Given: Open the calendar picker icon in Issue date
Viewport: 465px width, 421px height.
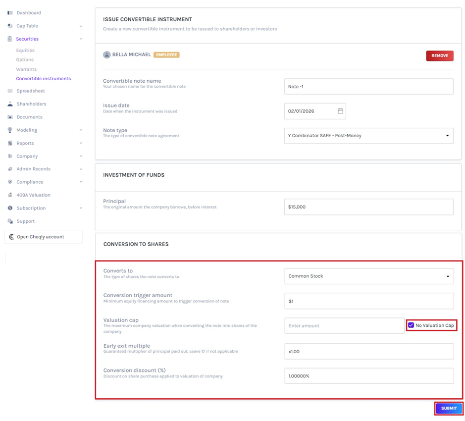Looking at the screenshot, I should [340, 111].
